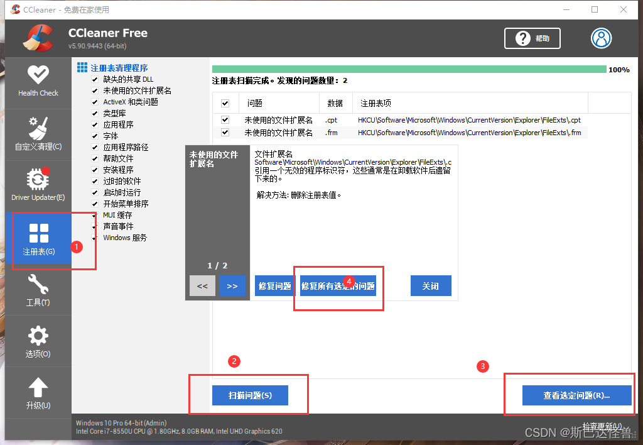Uncheck 缺失的共享 DLL option
This screenshot has height=445, width=643.
pyautogui.click(x=95, y=79)
